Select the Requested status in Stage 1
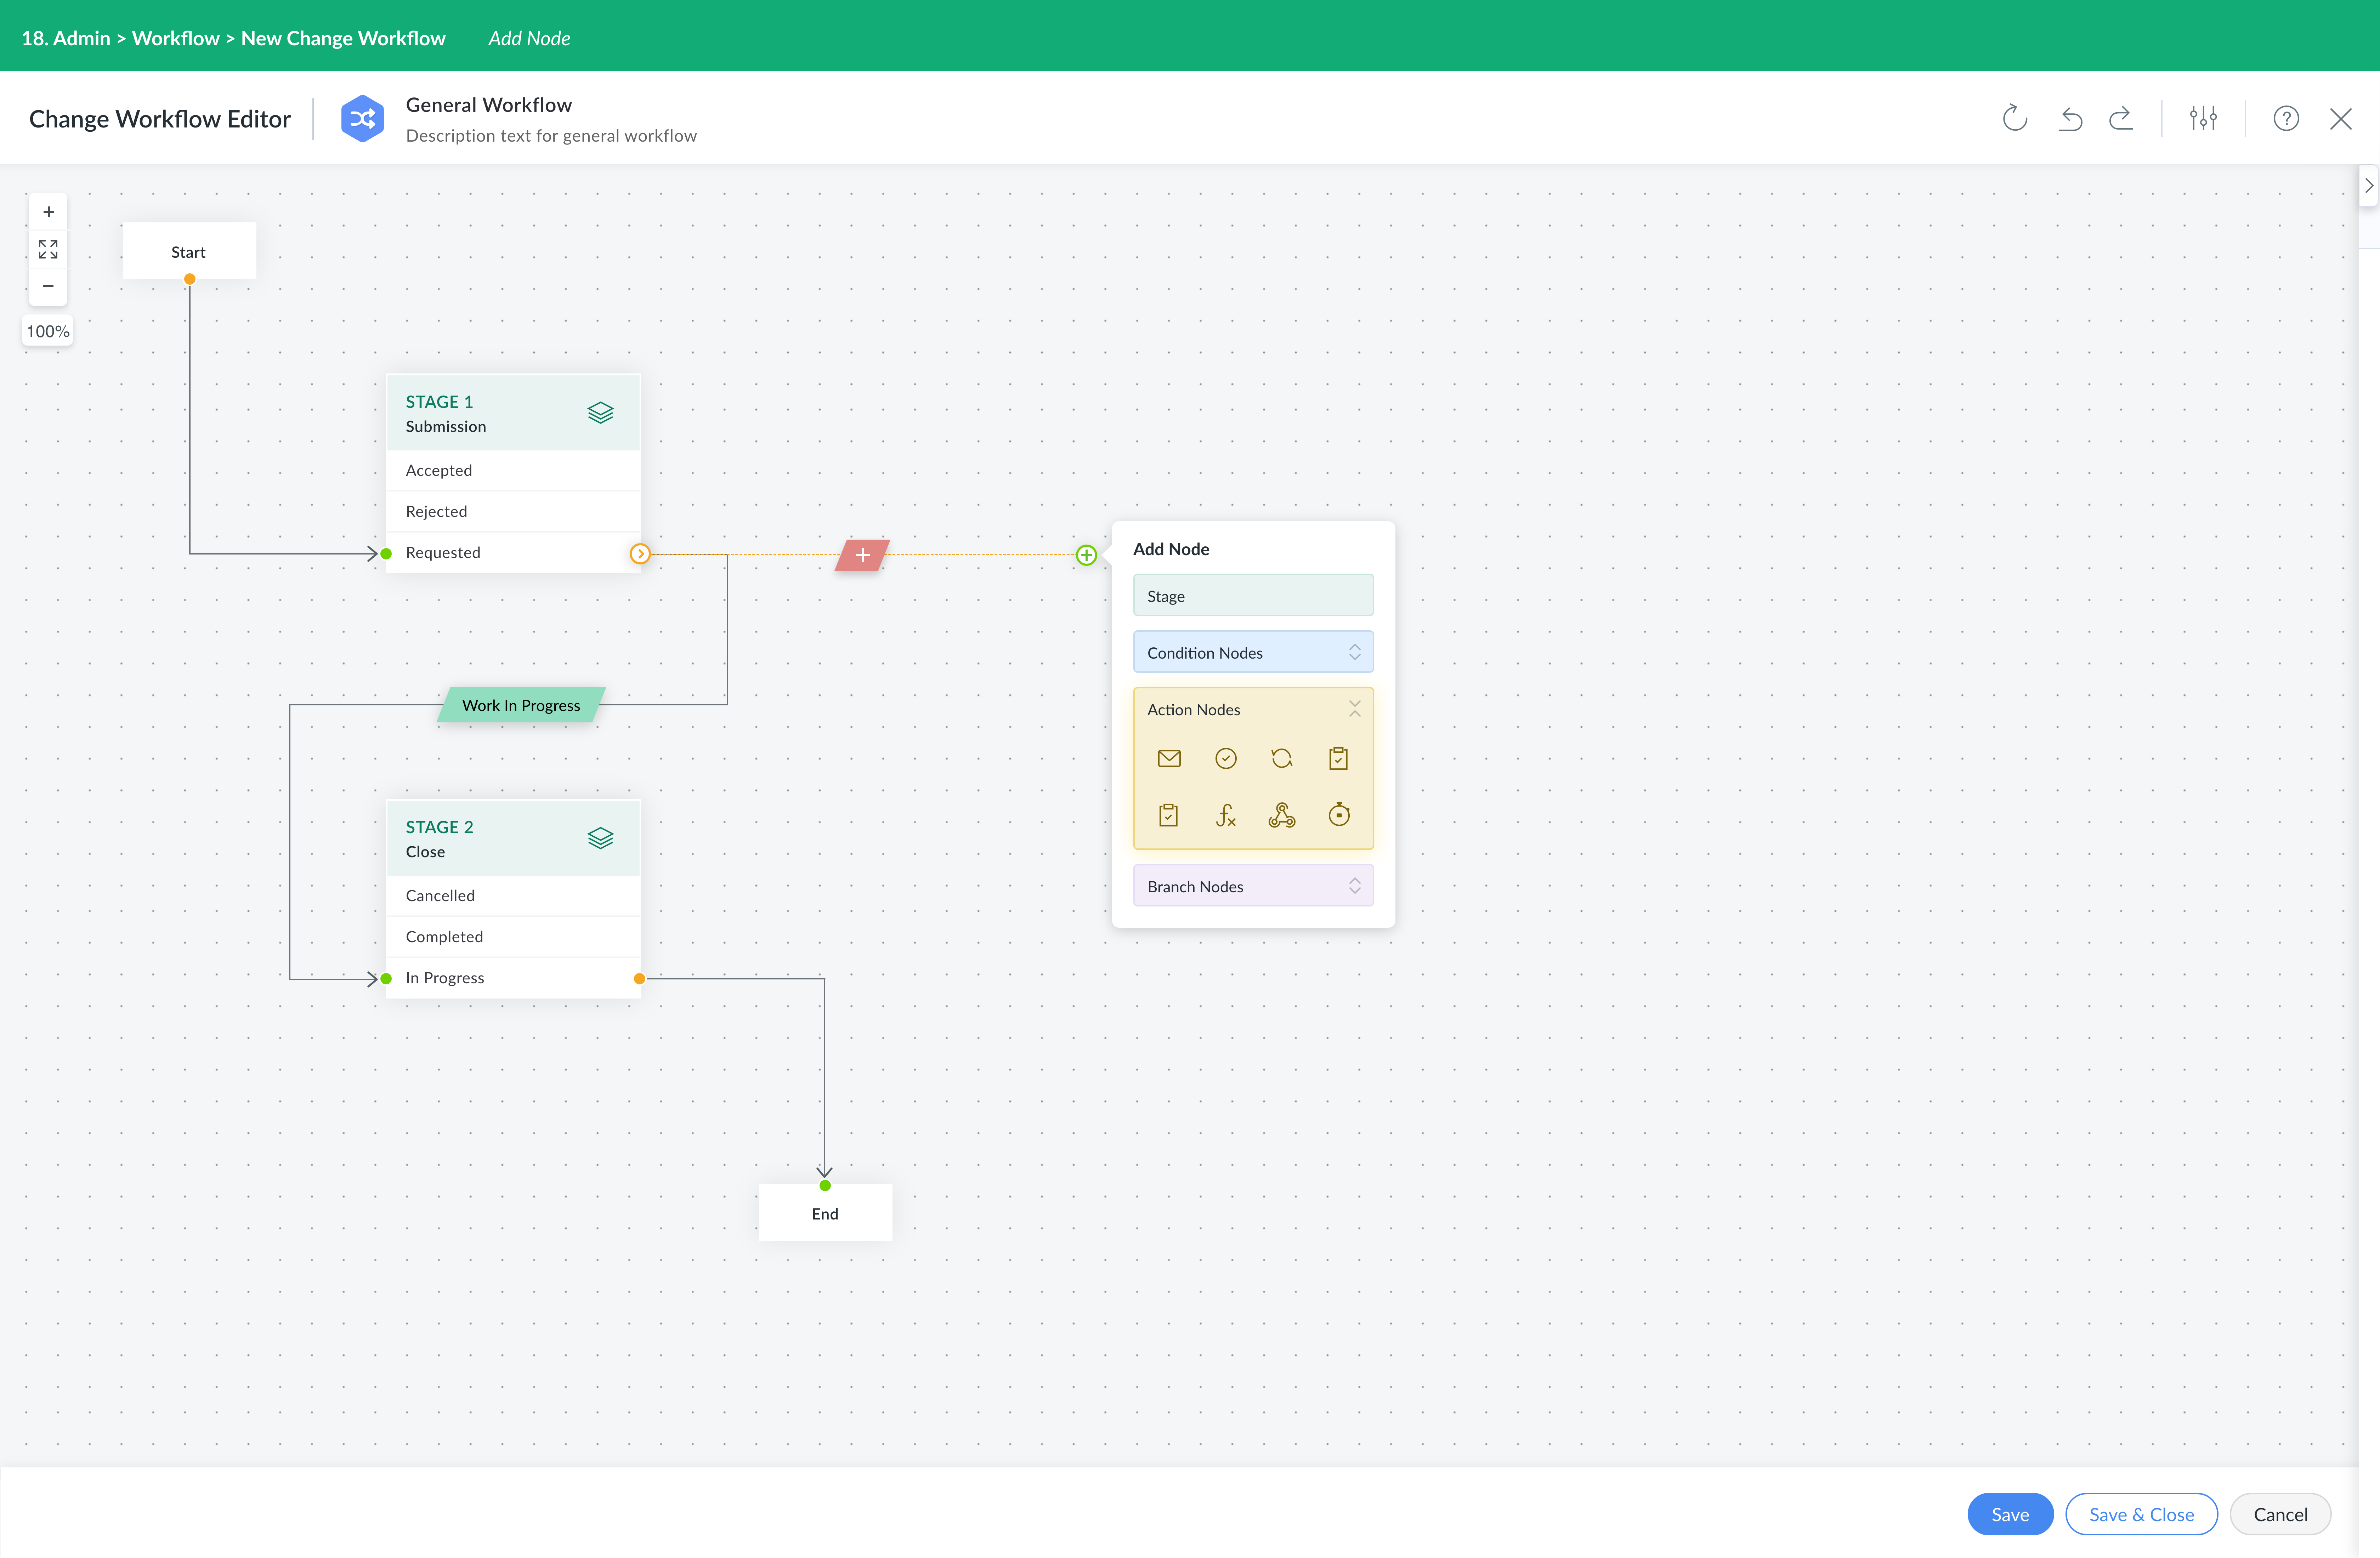 pos(513,552)
